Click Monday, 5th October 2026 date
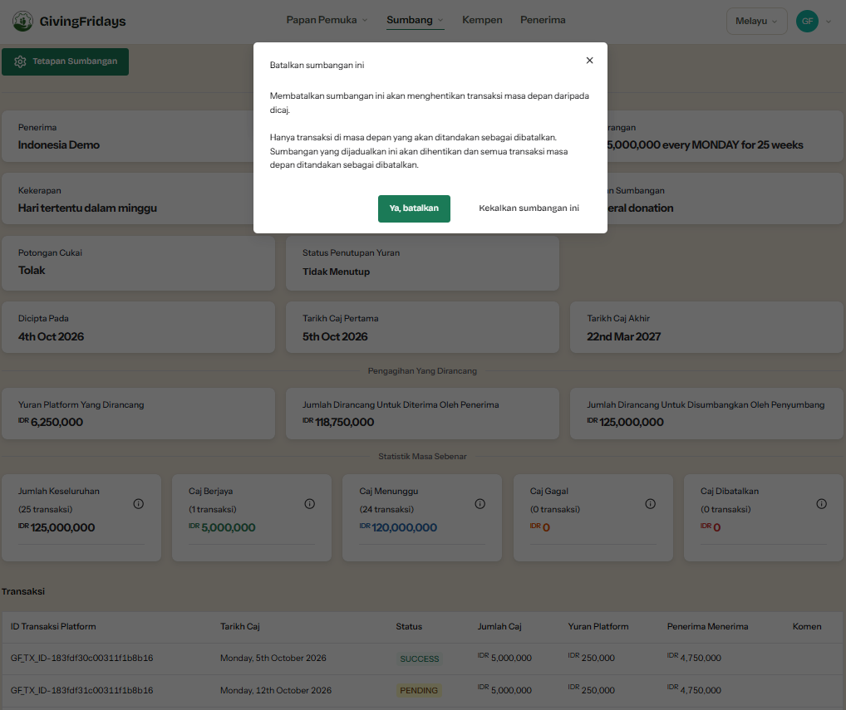Image resolution: width=846 pixels, height=710 pixels. (273, 658)
